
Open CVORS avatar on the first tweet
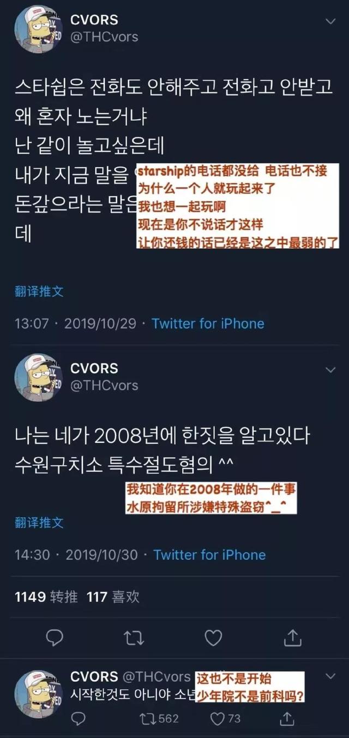point(38,30)
